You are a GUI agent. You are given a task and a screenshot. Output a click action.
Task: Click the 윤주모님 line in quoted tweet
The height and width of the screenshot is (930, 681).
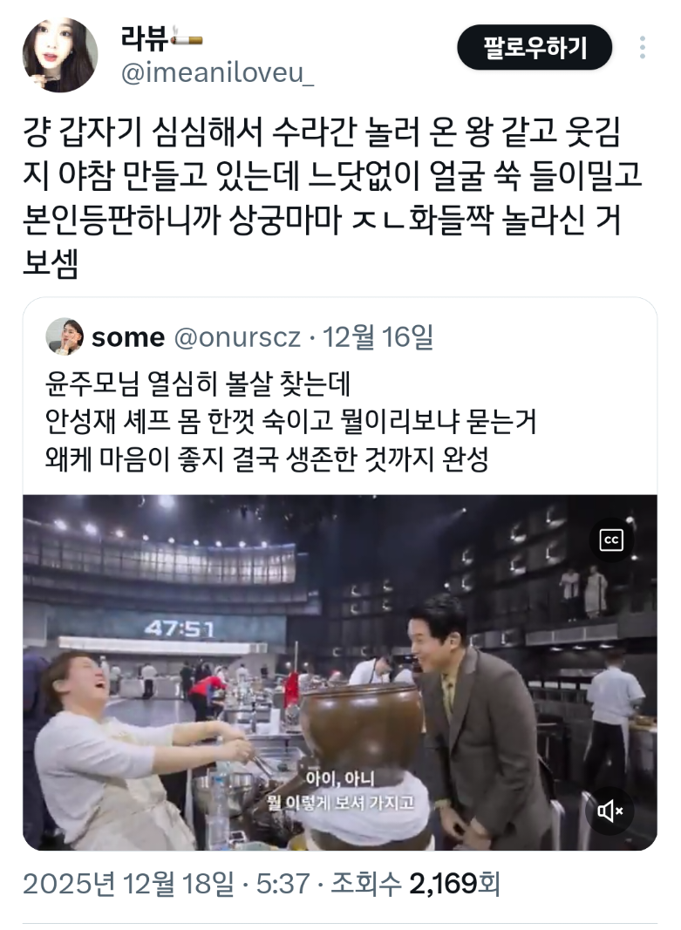click(198, 384)
